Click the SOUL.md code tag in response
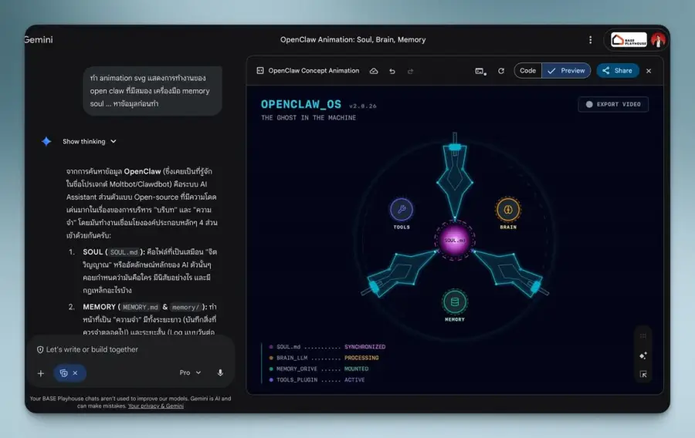 (124, 252)
